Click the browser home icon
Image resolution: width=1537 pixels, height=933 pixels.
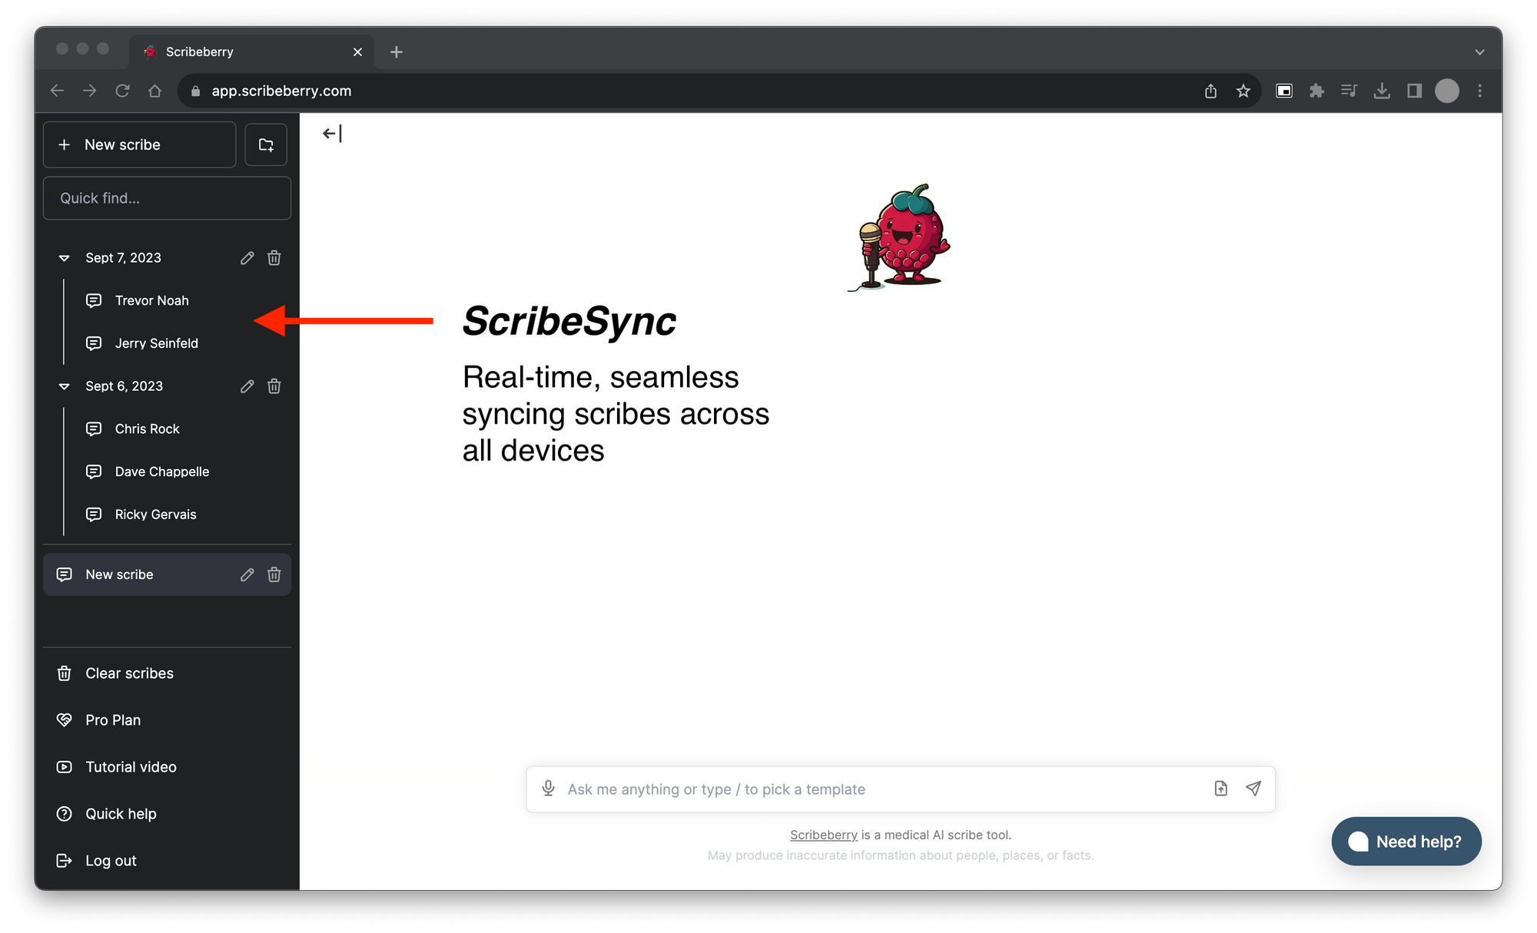(x=155, y=91)
